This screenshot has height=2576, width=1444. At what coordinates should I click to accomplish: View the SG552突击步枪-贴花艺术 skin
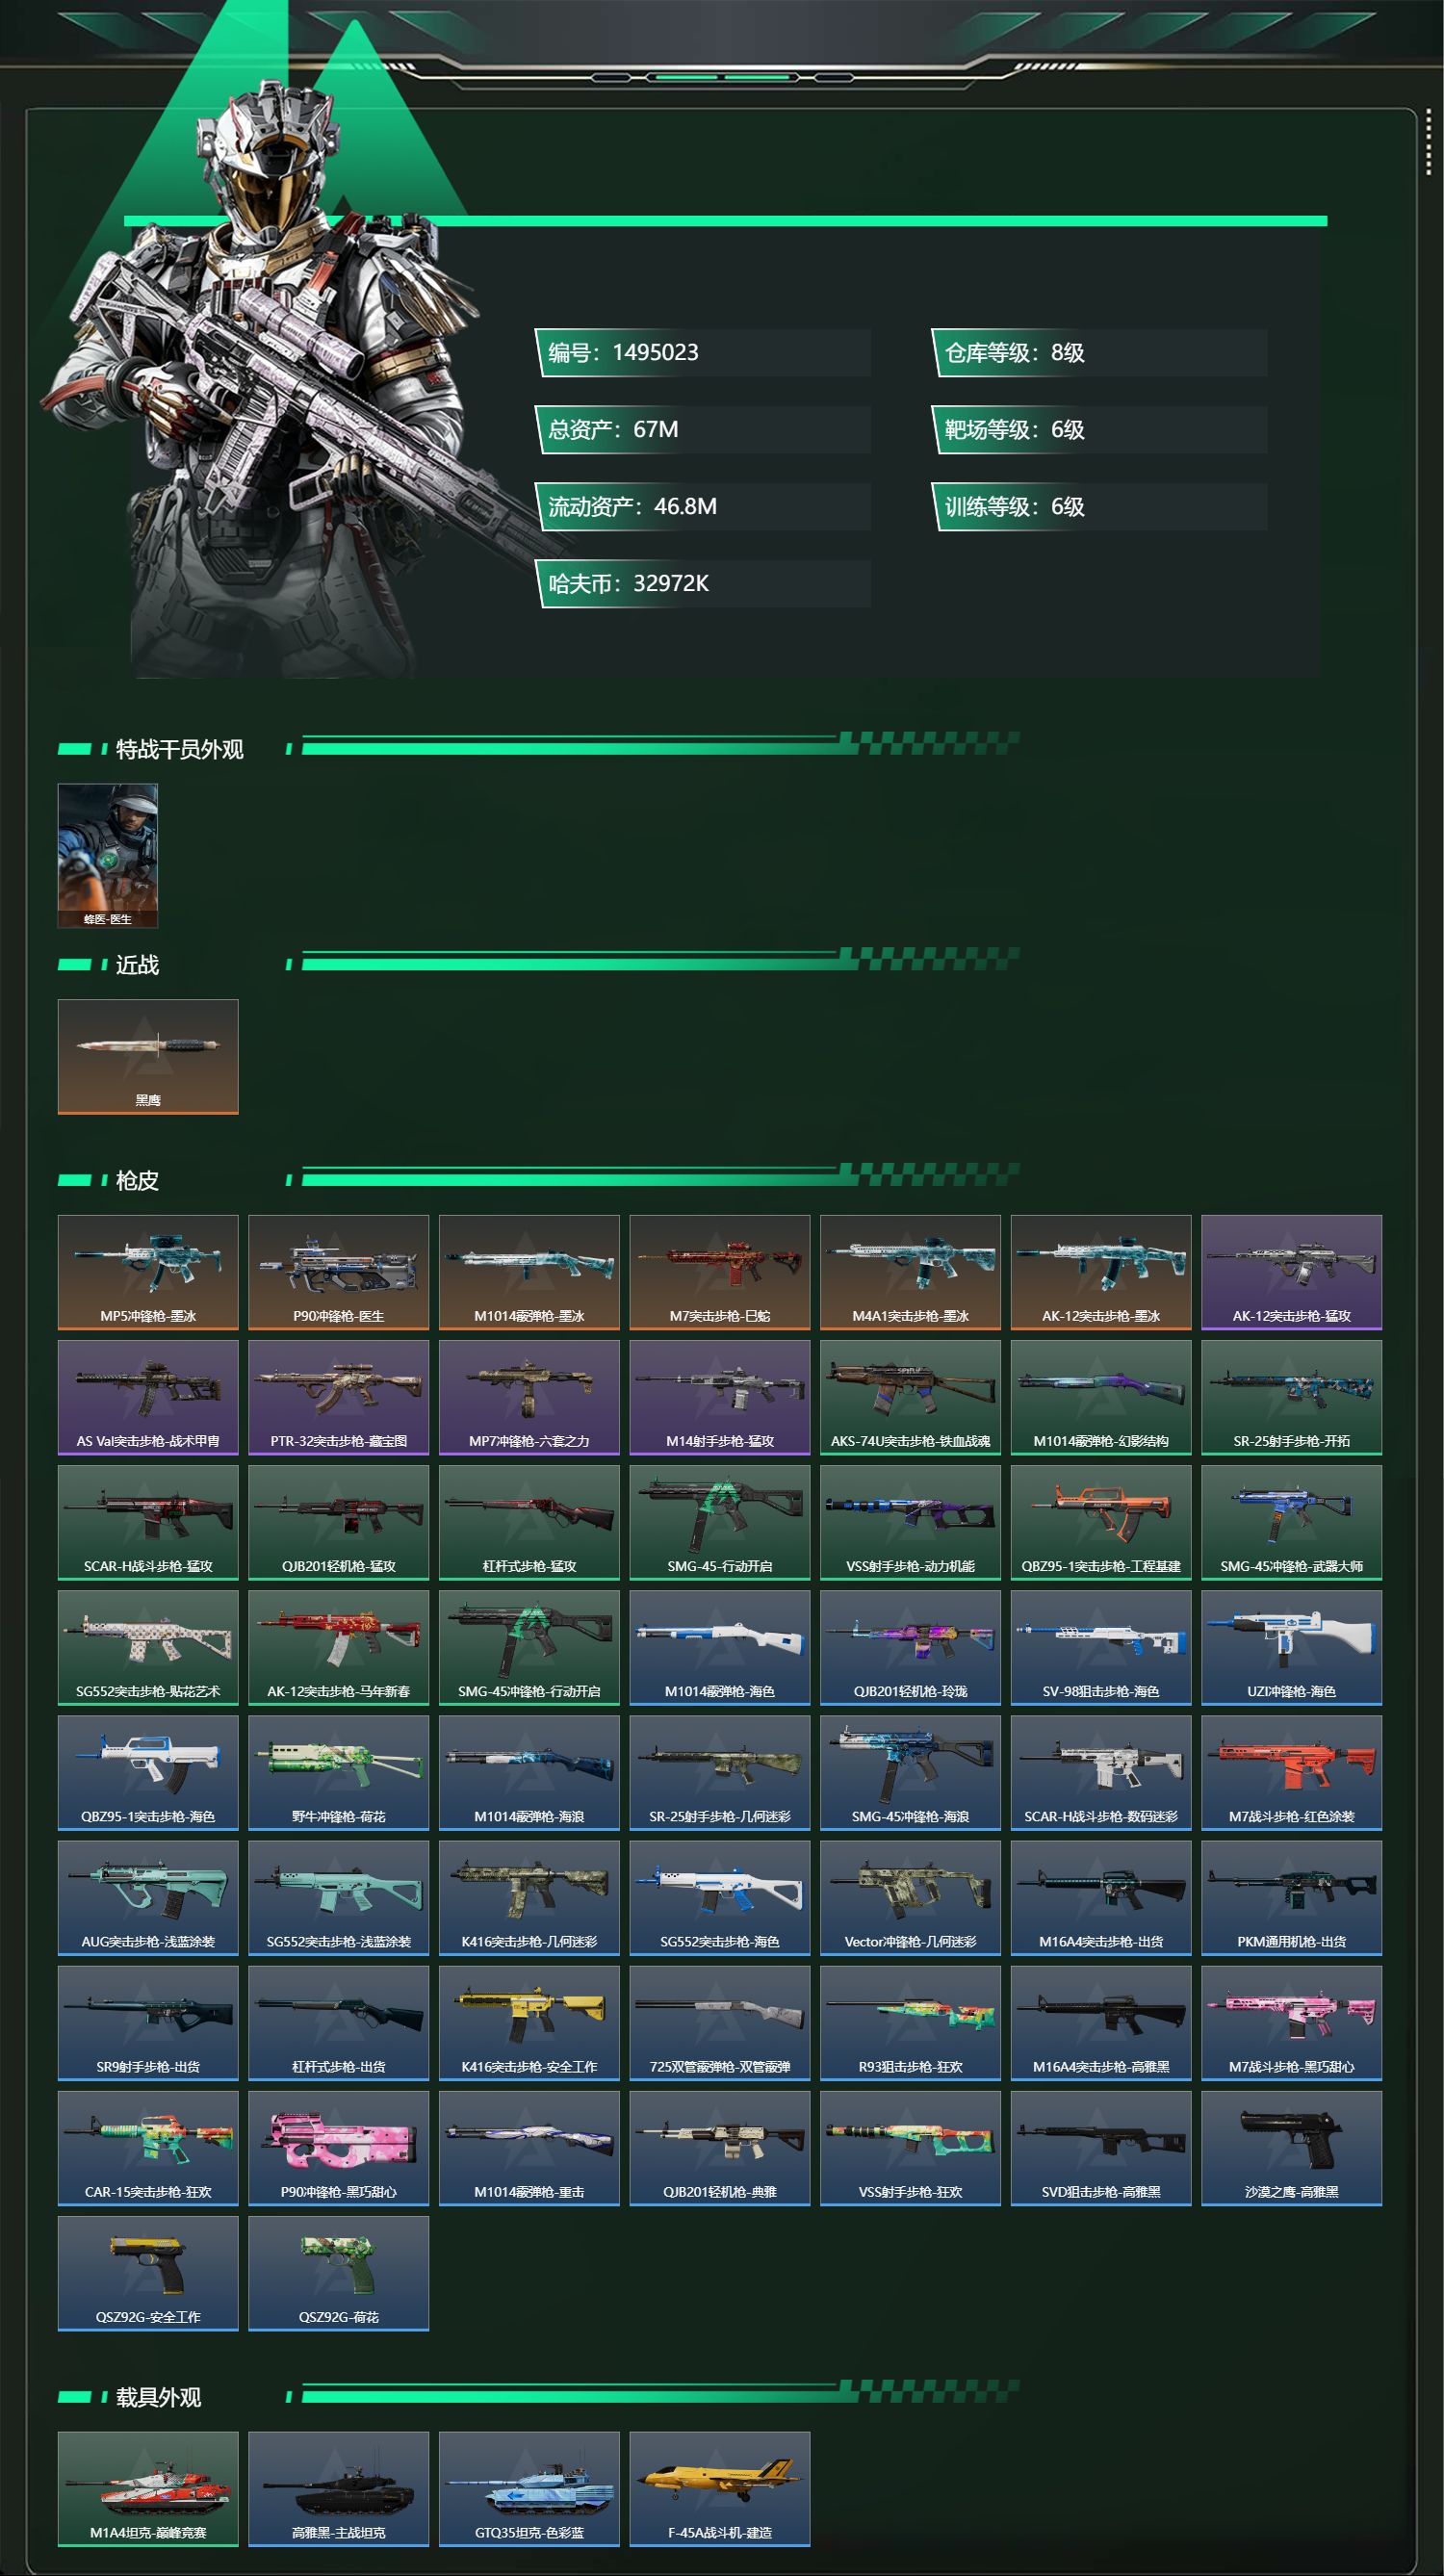[148, 1647]
